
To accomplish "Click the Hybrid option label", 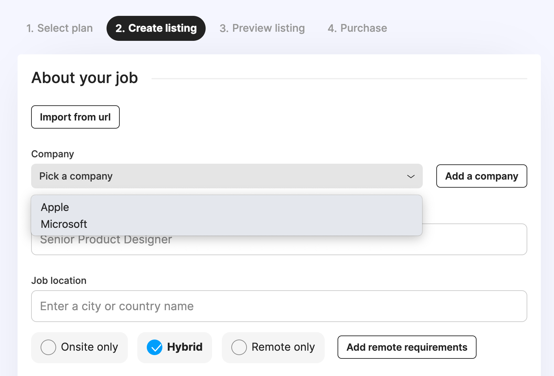I will [185, 347].
